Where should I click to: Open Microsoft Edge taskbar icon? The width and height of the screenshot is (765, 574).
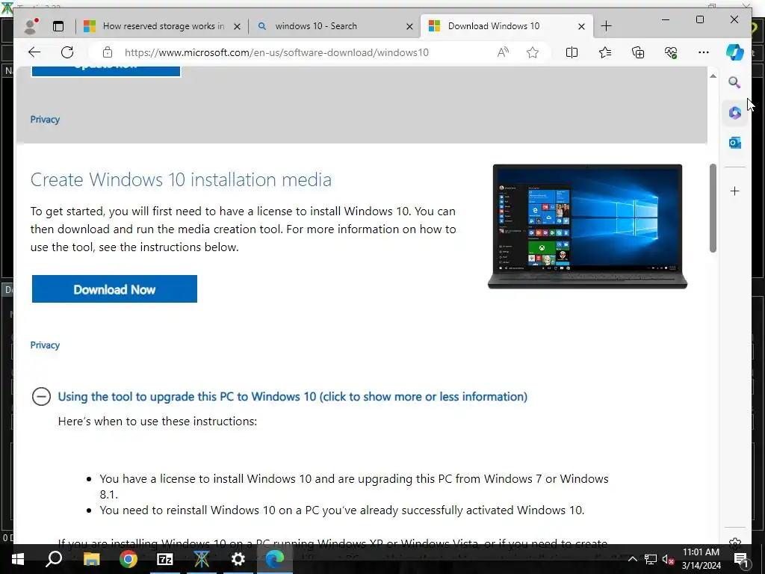coord(275,559)
